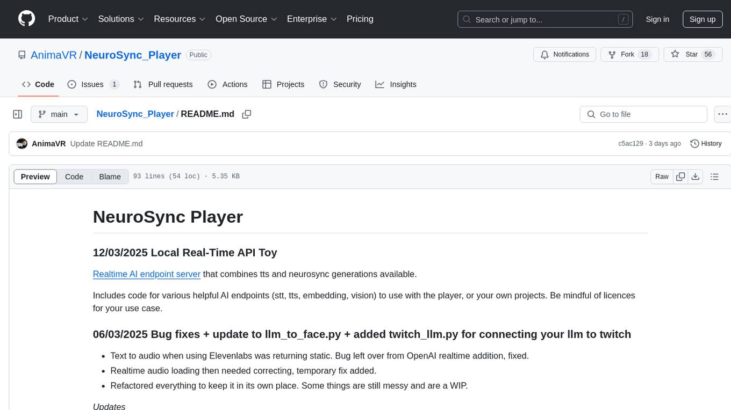Focus the Go to file field

pyautogui.click(x=643, y=114)
